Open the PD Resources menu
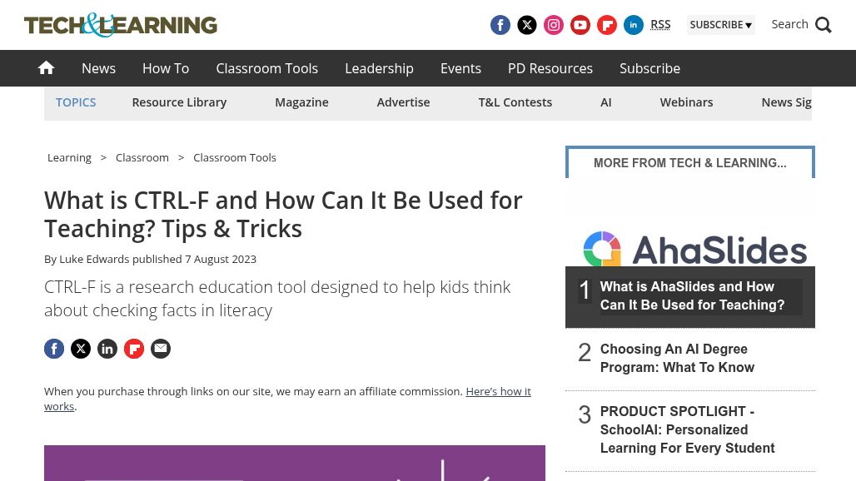The width and height of the screenshot is (856, 481). click(550, 68)
